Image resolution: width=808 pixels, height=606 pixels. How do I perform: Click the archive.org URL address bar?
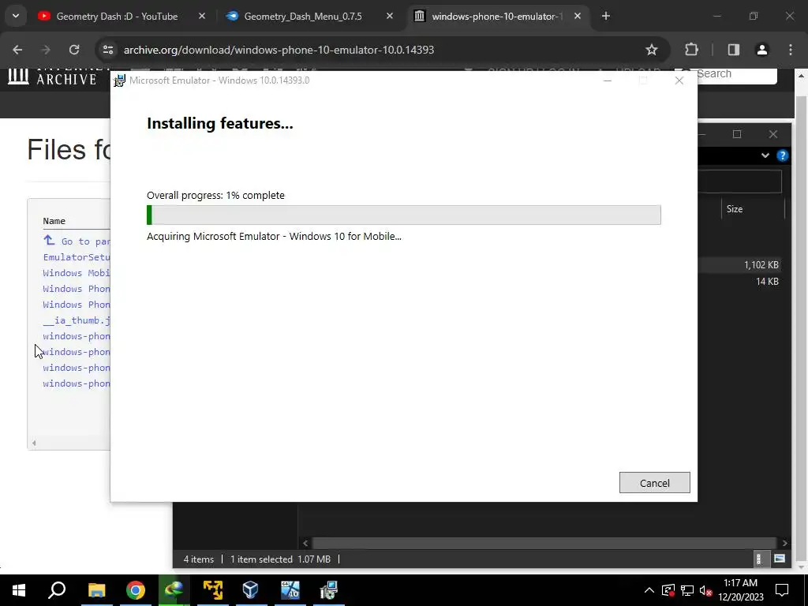(279, 50)
